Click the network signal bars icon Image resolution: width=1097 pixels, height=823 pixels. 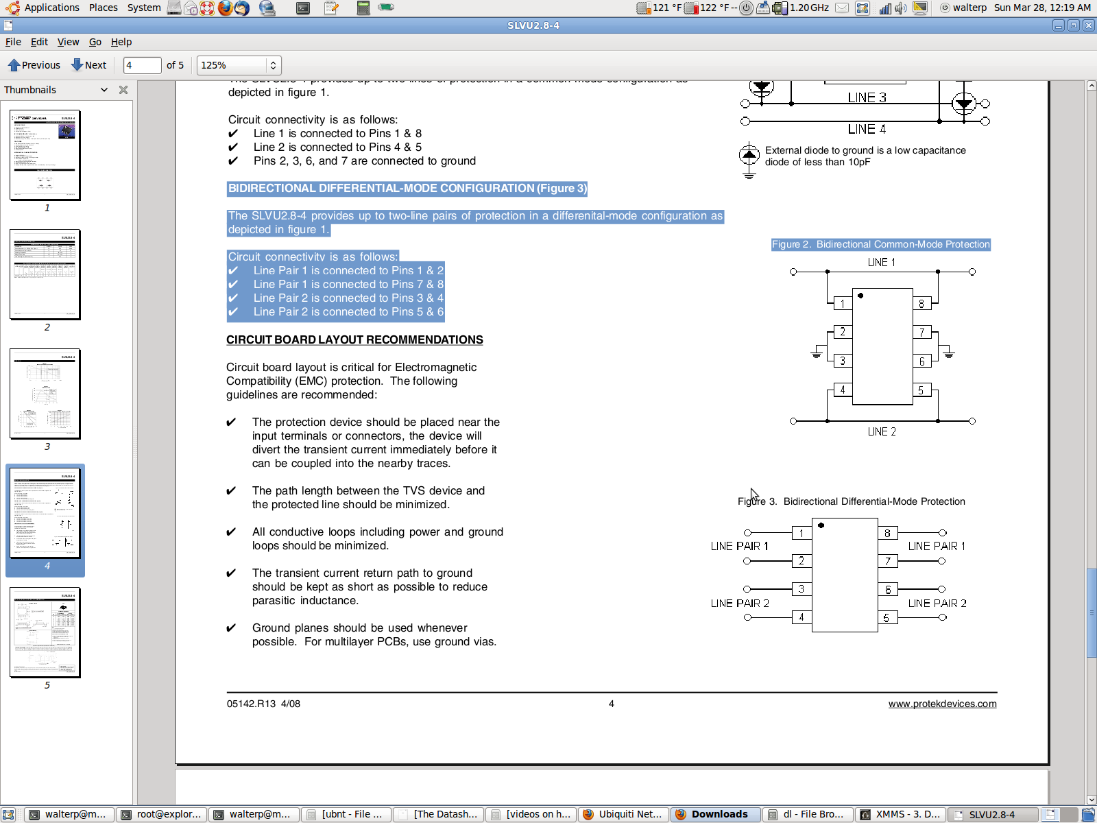coord(885,8)
